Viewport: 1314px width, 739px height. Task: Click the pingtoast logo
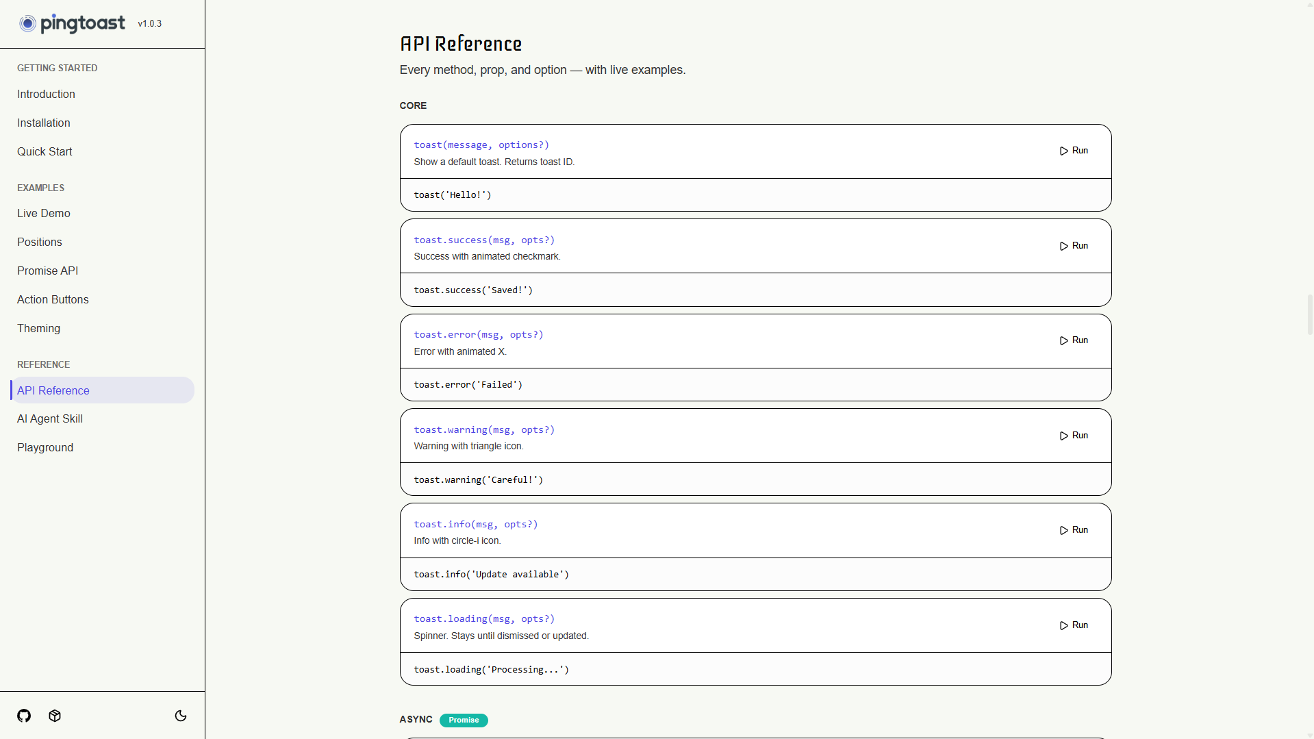pyautogui.click(x=73, y=24)
